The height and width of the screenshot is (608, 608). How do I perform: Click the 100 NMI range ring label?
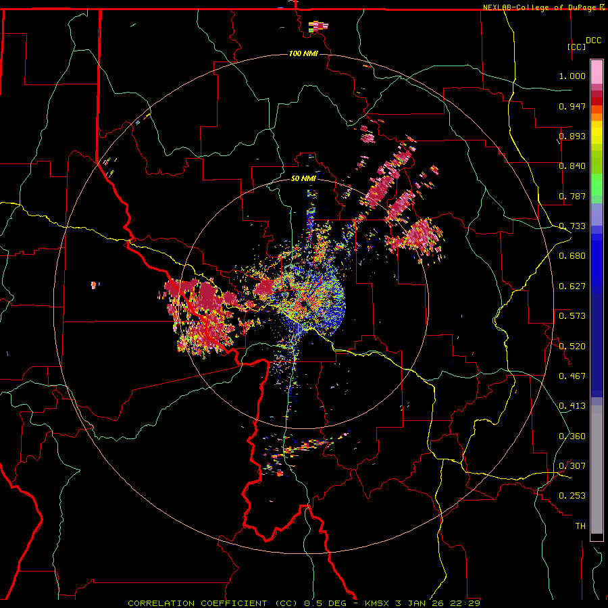[303, 53]
